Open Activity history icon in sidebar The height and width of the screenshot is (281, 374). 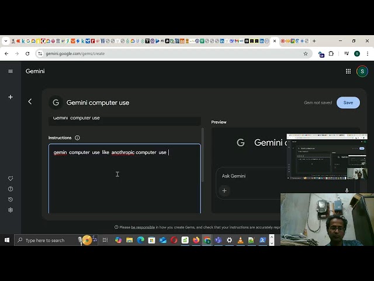(11, 200)
